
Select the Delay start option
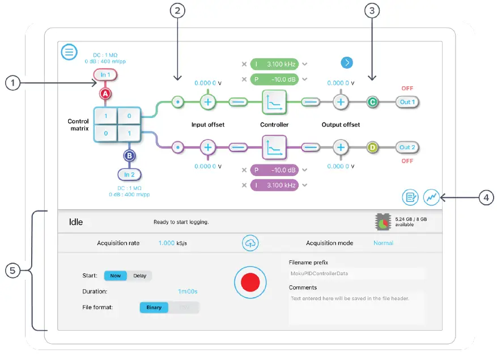(140, 276)
